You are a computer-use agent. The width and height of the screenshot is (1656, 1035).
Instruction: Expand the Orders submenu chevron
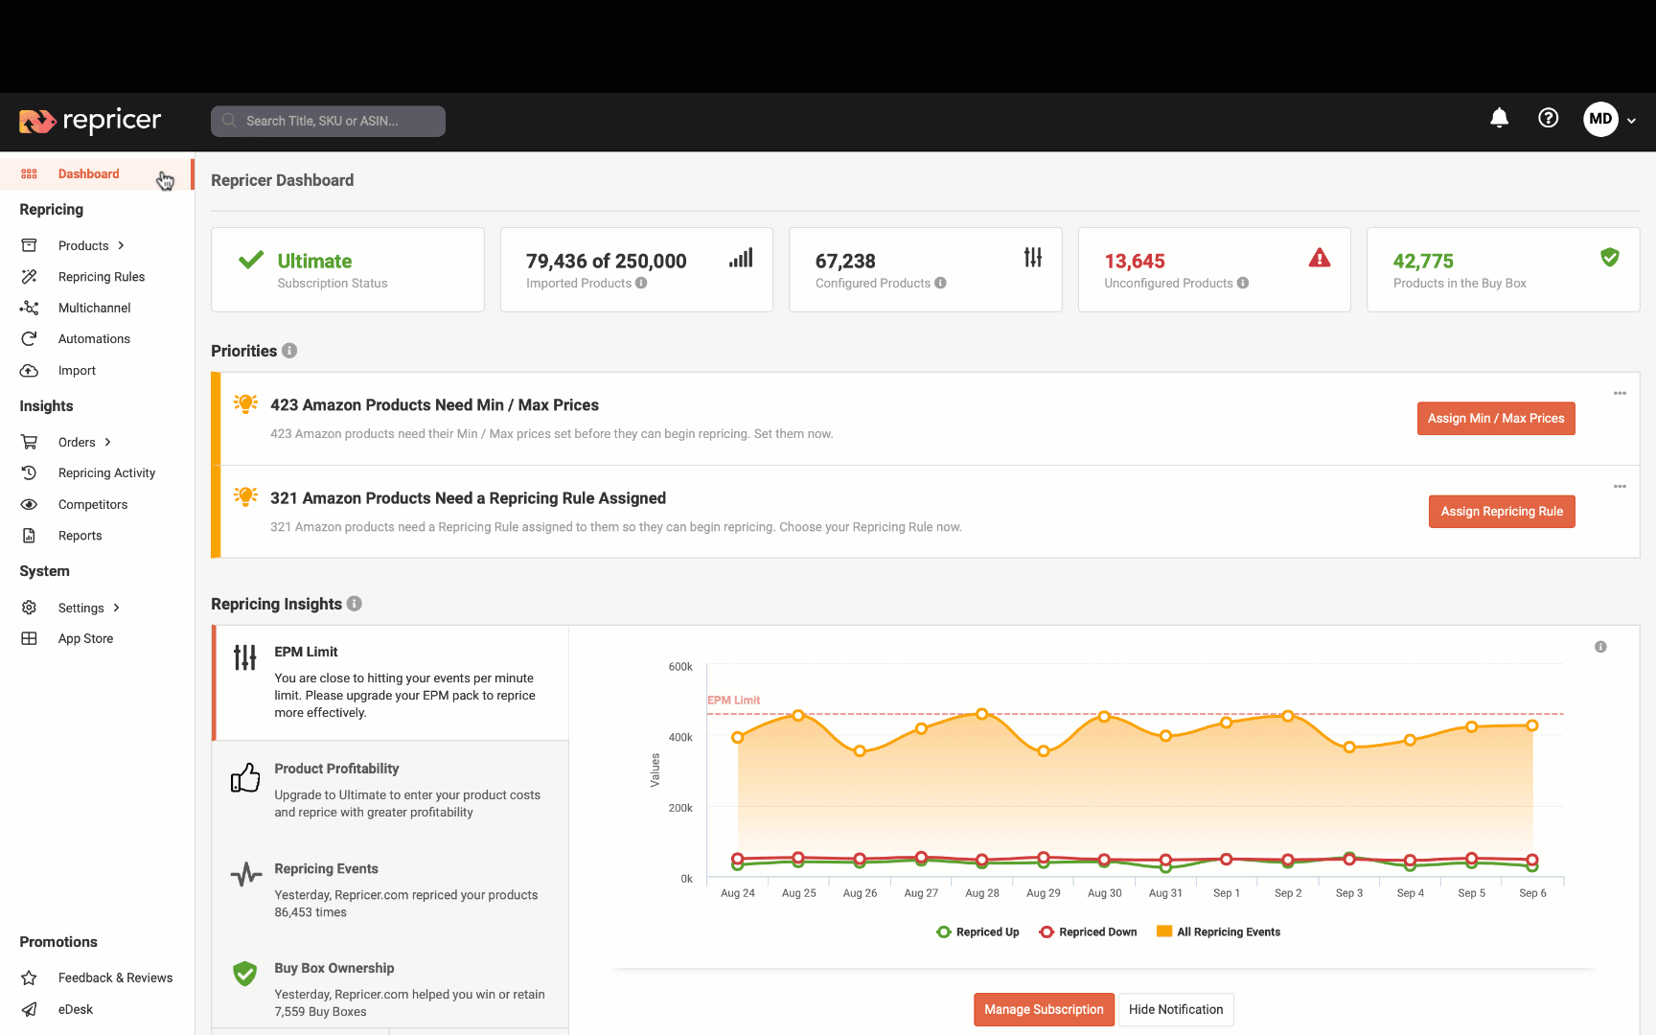click(107, 442)
